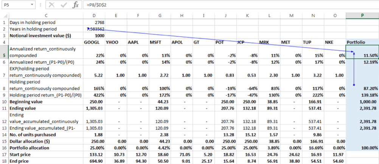Image resolution: width=379 pixels, height=164 pixels.
Task: Click the Cancel (X) formula bar icon
Action: click(x=51, y=5)
